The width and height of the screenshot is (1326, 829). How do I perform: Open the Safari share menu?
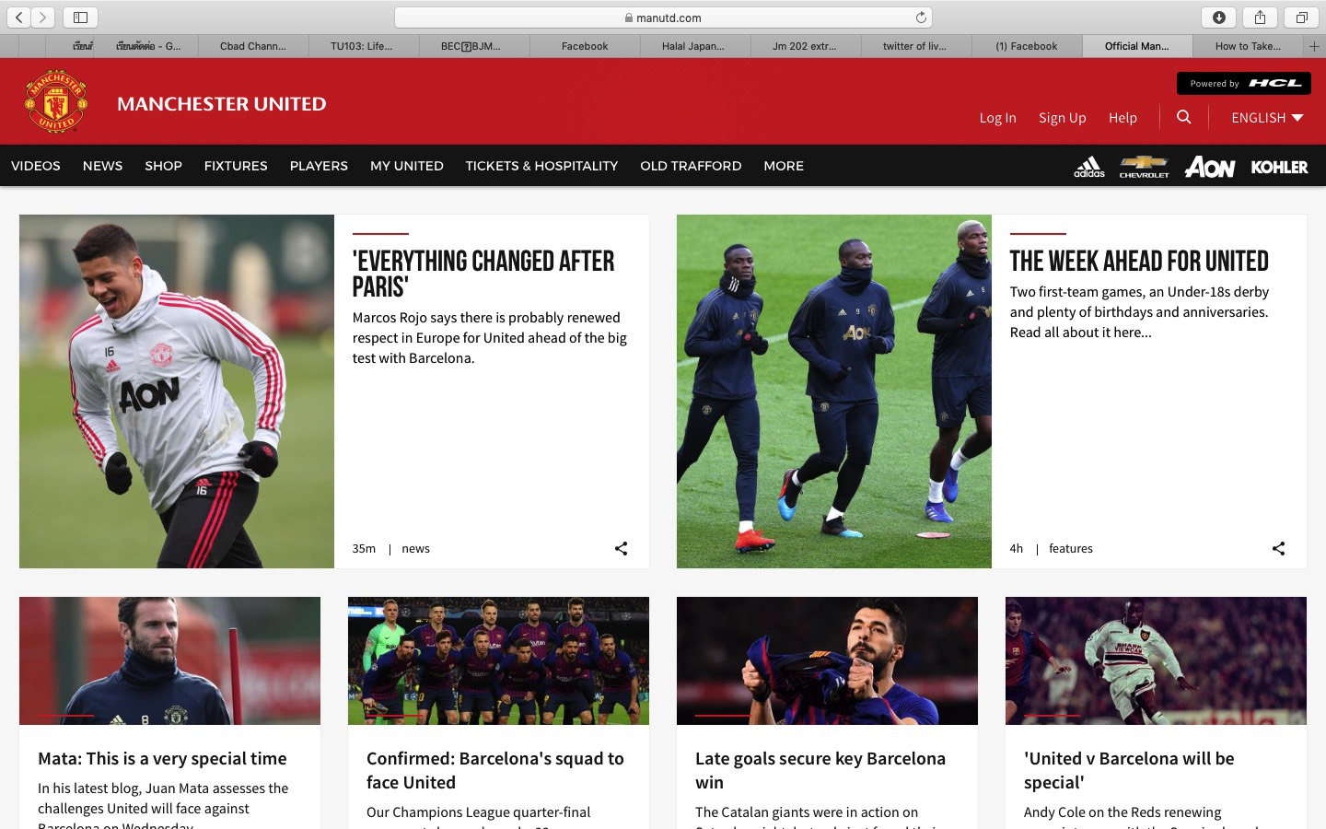pyautogui.click(x=1260, y=17)
